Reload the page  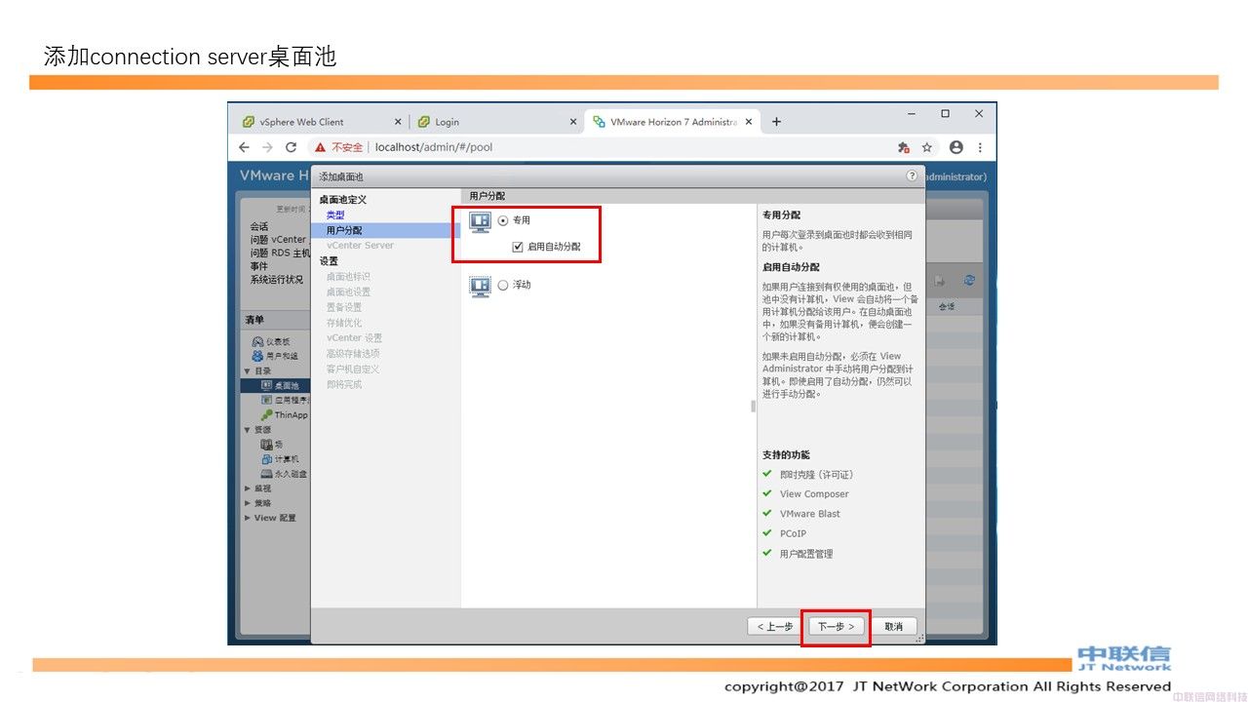coord(291,147)
